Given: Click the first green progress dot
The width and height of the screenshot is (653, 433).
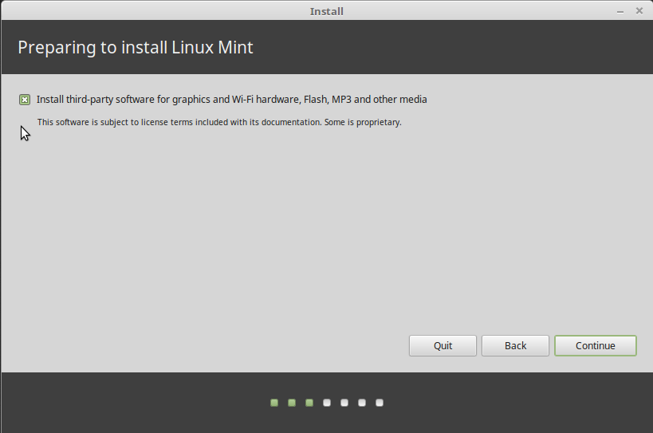Looking at the screenshot, I should click(274, 403).
